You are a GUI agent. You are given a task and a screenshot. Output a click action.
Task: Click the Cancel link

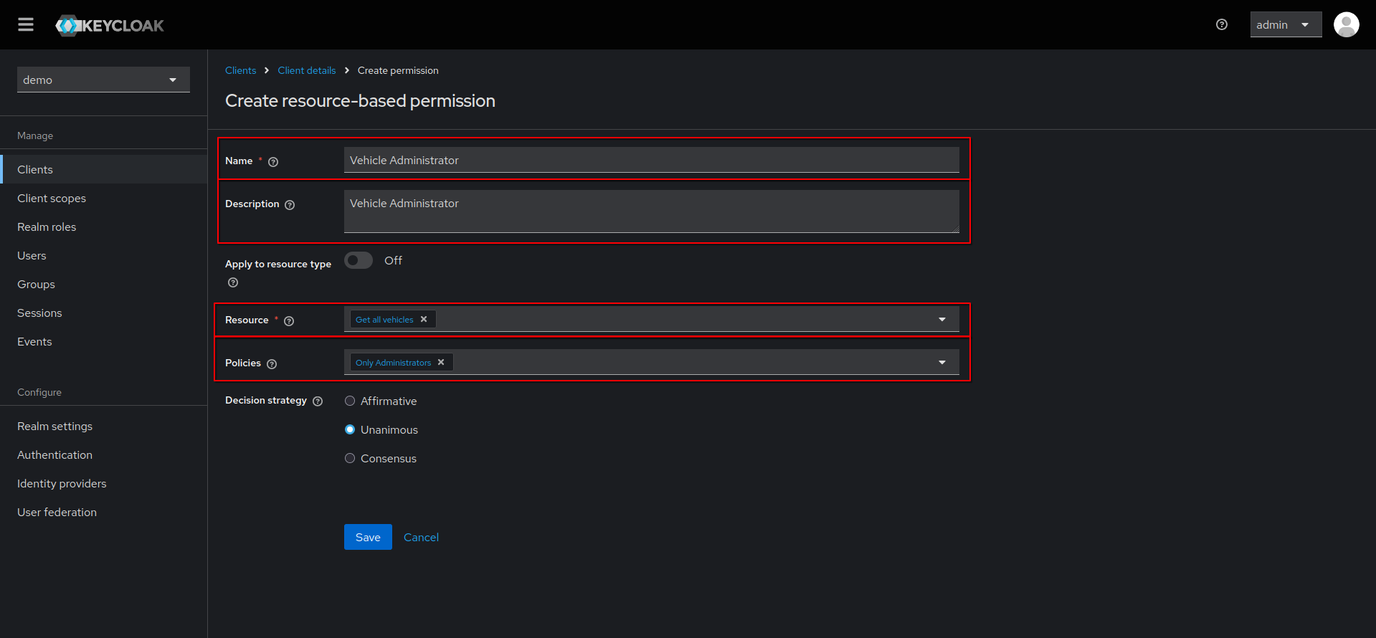pyautogui.click(x=421, y=537)
